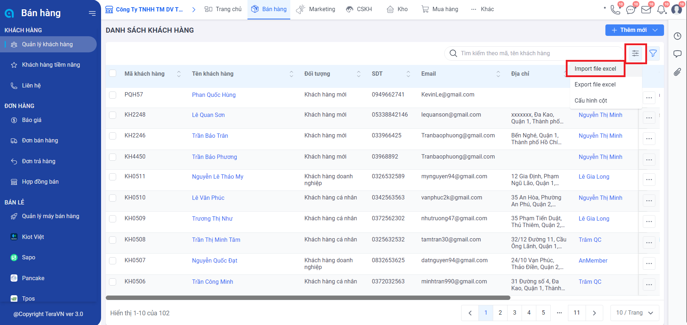Open the table settings sliders icon
Image resolution: width=687 pixels, height=325 pixels.
636,53
